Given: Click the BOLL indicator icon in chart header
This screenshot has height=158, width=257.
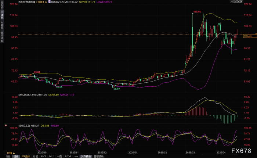Looking at the screenshot, I should point(49,2).
